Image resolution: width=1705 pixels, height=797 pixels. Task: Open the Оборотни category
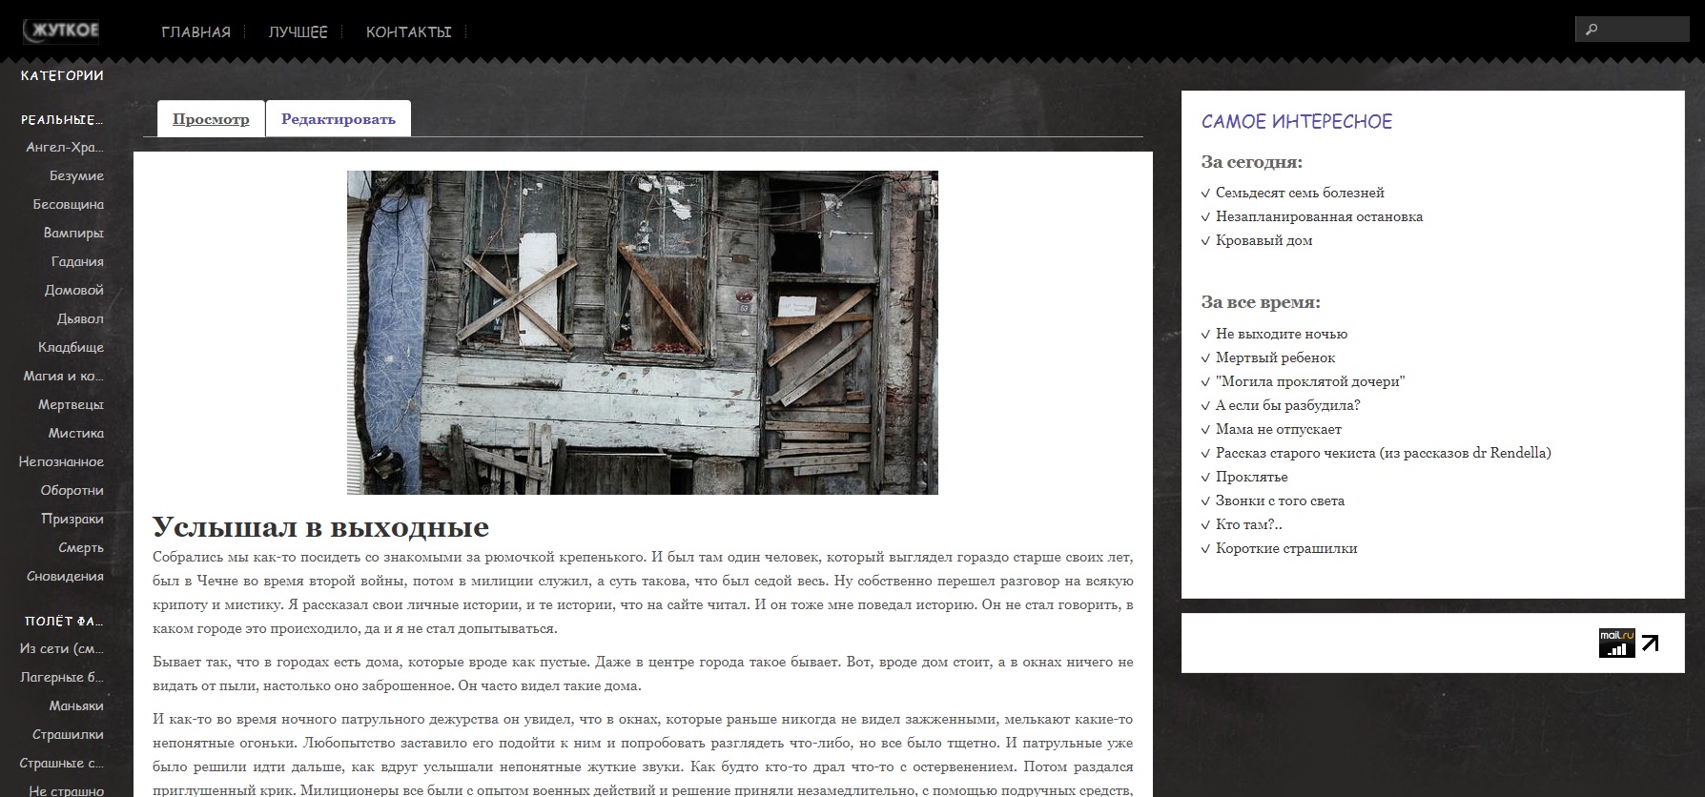pyautogui.click(x=72, y=490)
